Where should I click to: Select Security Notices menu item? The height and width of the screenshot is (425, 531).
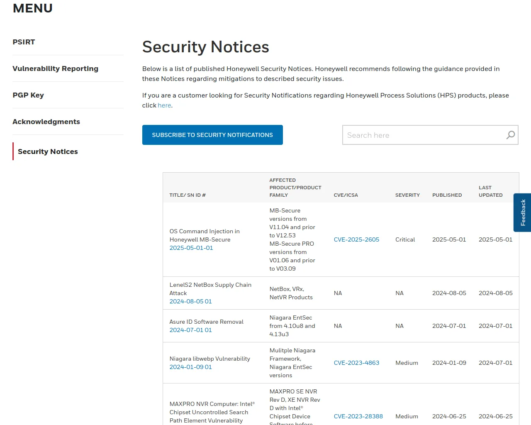click(x=48, y=151)
